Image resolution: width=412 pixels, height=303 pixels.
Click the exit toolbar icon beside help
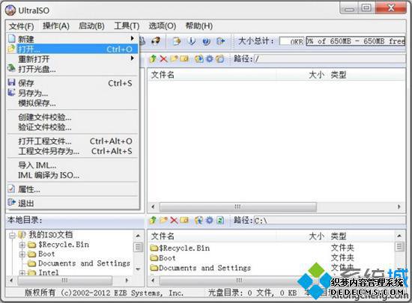coord(221,41)
